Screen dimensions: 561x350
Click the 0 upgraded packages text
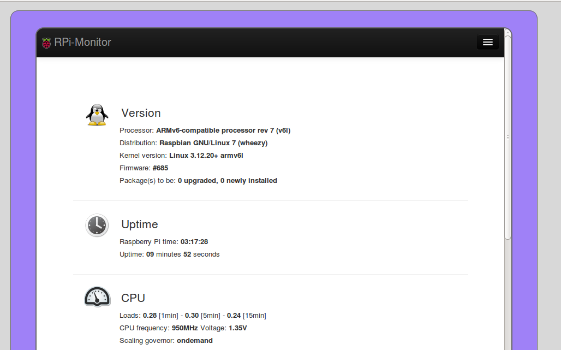[x=198, y=180]
